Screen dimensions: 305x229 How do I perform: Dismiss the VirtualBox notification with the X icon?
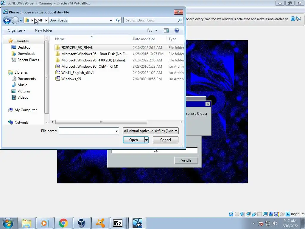coord(293,19)
